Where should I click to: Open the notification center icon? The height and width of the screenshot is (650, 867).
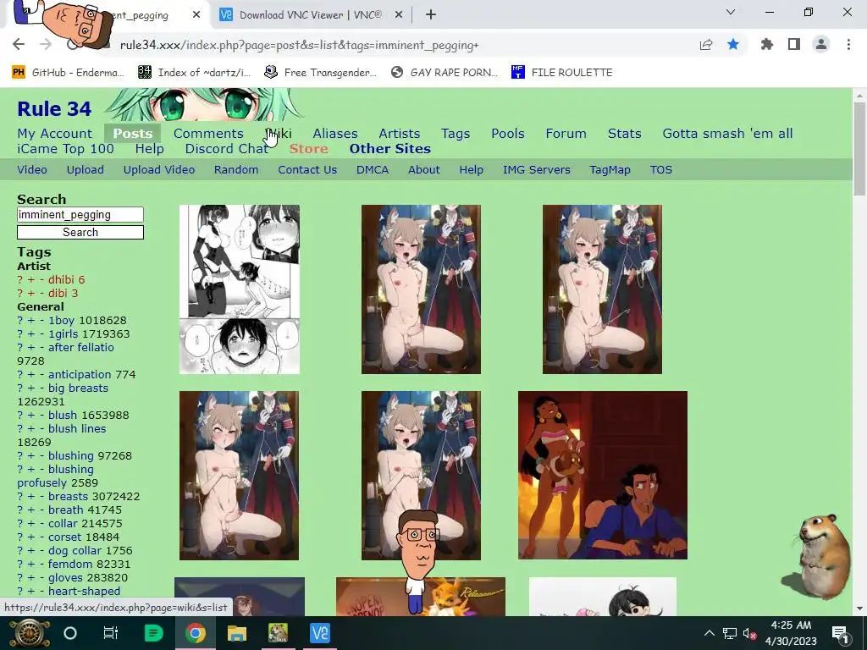(840, 633)
